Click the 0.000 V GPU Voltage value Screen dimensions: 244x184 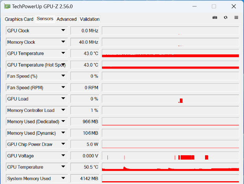pyautogui.click(x=85, y=156)
